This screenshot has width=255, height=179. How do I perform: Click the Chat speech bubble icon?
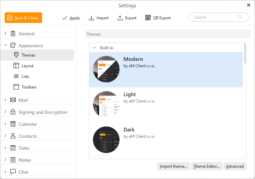(13, 171)
